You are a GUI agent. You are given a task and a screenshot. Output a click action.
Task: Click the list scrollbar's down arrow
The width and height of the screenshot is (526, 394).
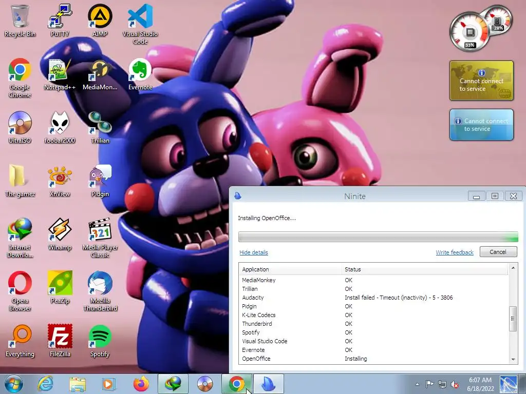pyautogui.click(x=513, y=359)
